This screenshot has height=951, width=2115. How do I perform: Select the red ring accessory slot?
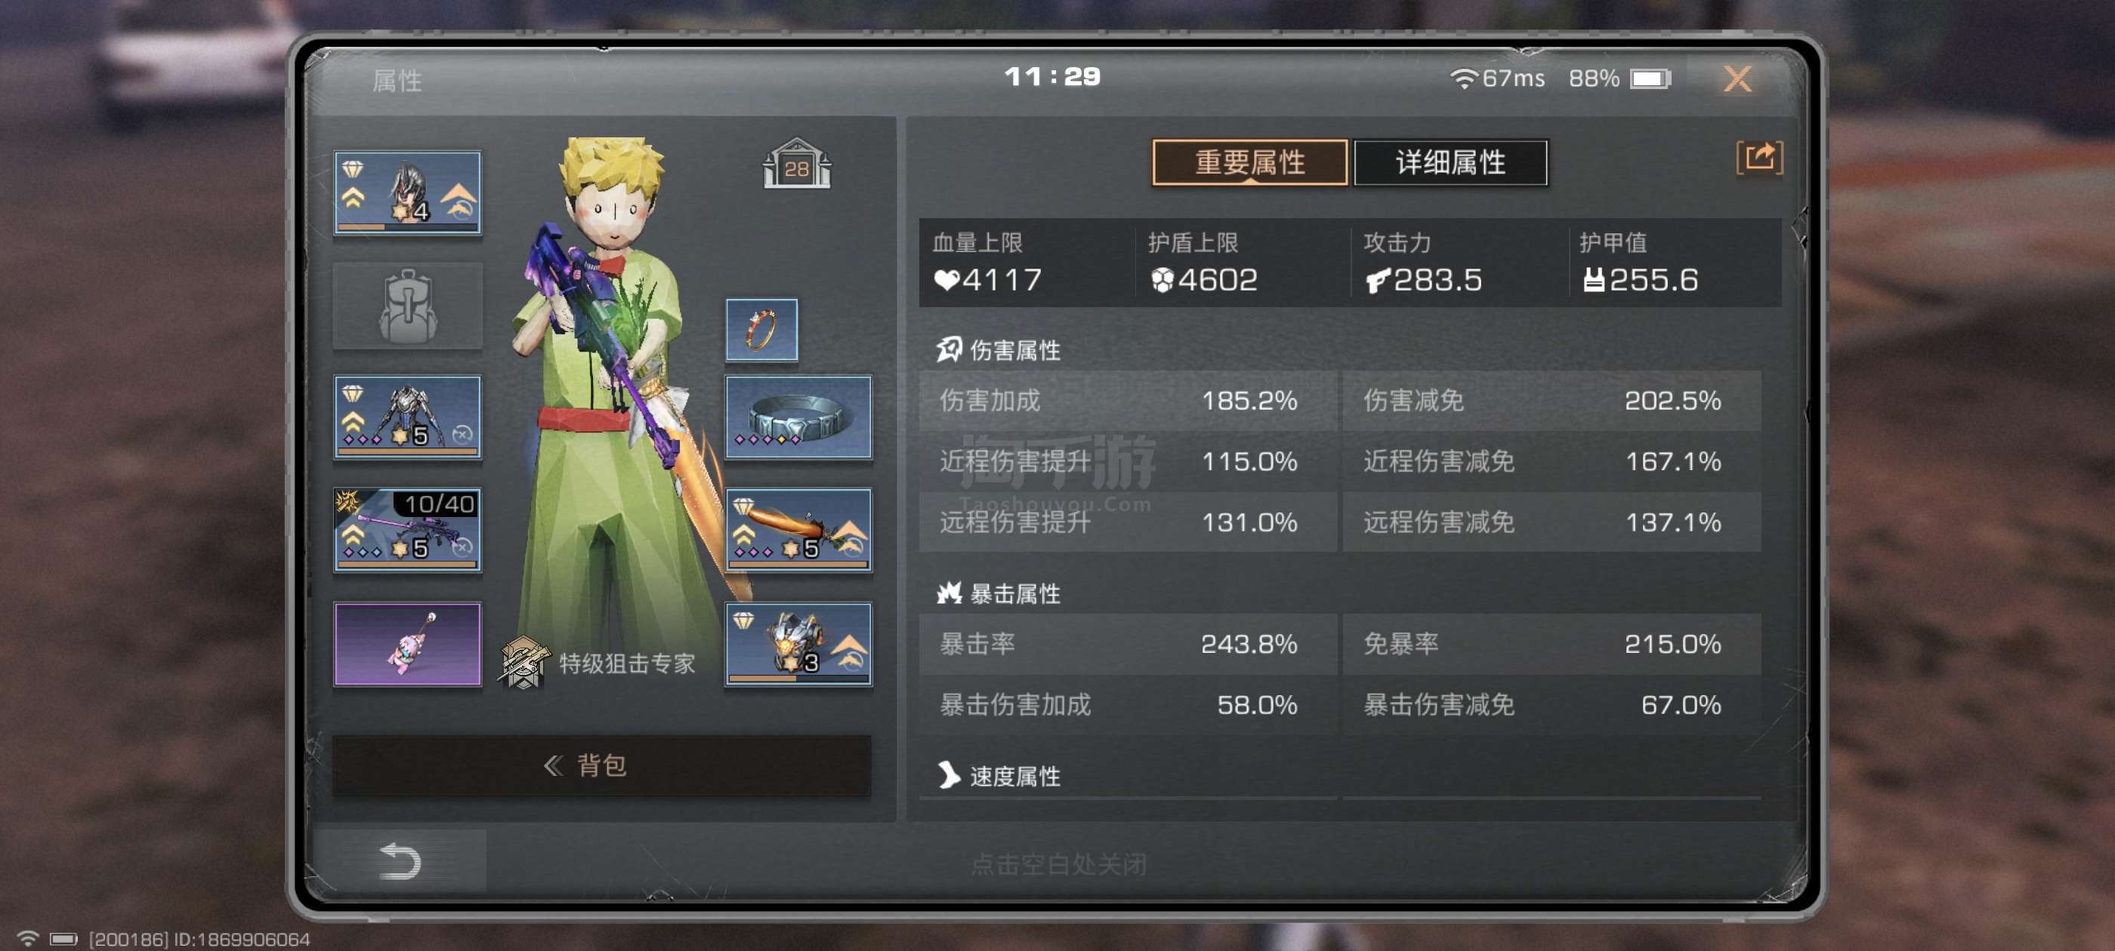(761, 330)
